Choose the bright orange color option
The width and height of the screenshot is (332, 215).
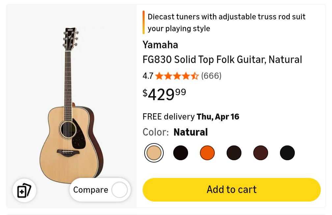(x=207, y=153)
